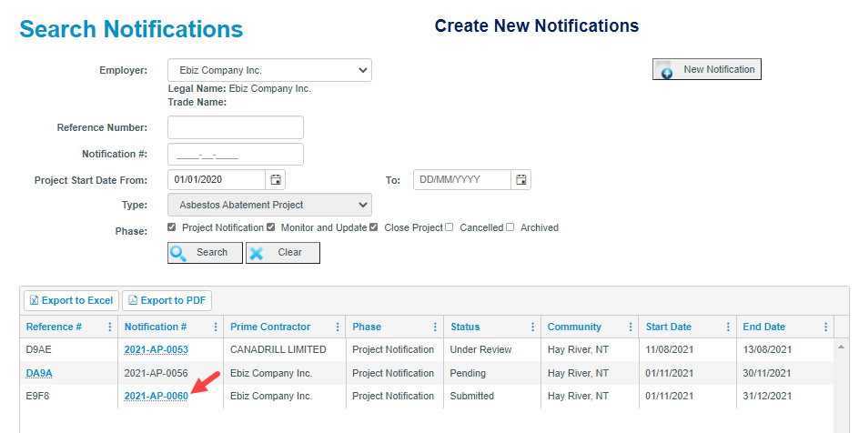
Task: Uncheck the Project Notification phase checkbox
Action: pos(172,227)
